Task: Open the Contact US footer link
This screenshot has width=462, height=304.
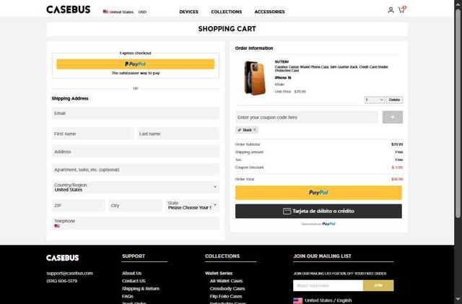Action: tap(134, 281)
